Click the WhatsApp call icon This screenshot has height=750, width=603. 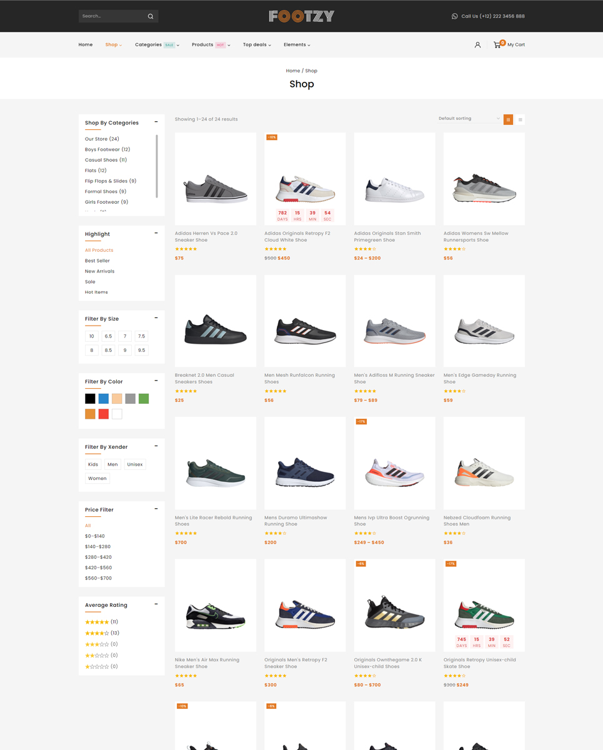pyautogui.click(x=454, y=16)
